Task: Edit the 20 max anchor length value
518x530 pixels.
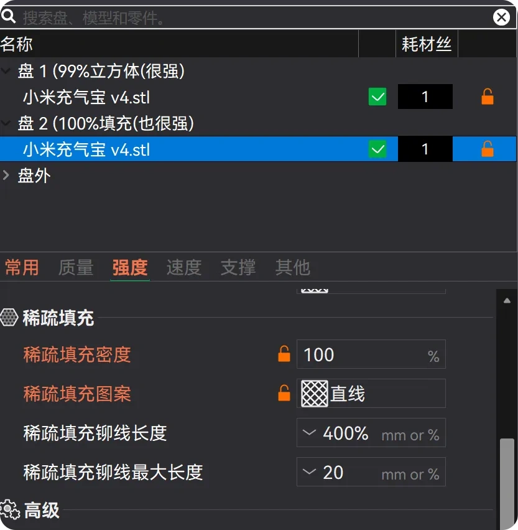Action: click(333, 472)
